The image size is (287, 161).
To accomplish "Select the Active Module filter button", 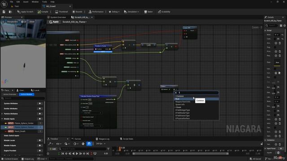I will 26,94.
